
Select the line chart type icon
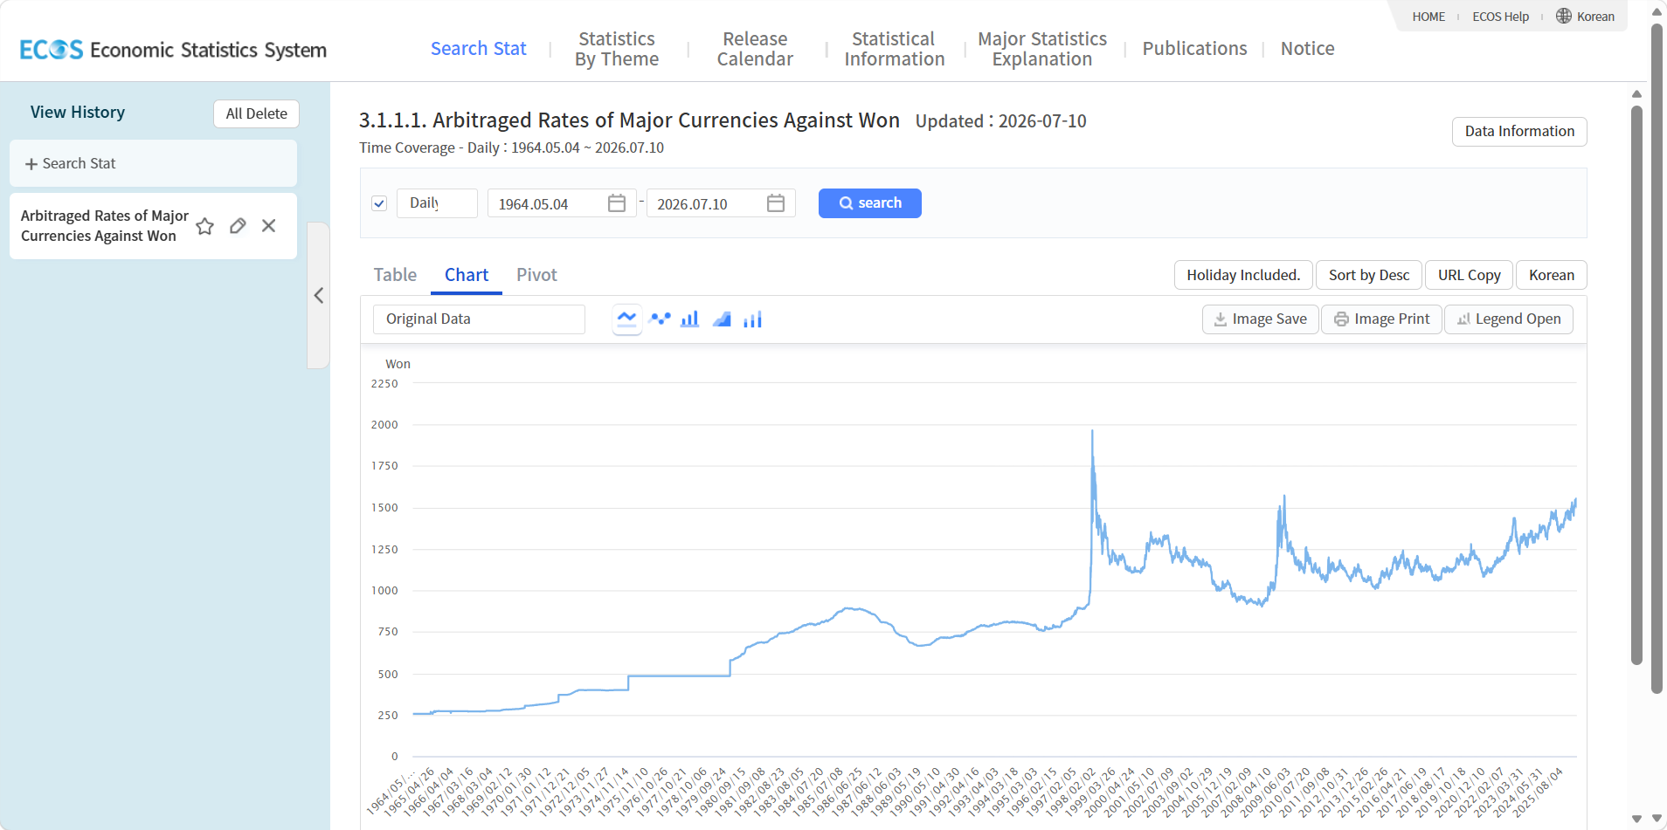point(627,319)
